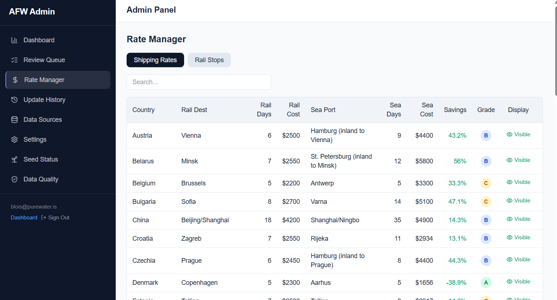
Task: Switch to the Rail Stops tab
Action: tap(209, 60)
